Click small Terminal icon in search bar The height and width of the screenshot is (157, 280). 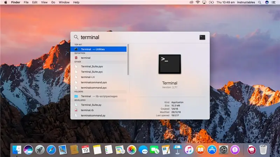(202, 37)
